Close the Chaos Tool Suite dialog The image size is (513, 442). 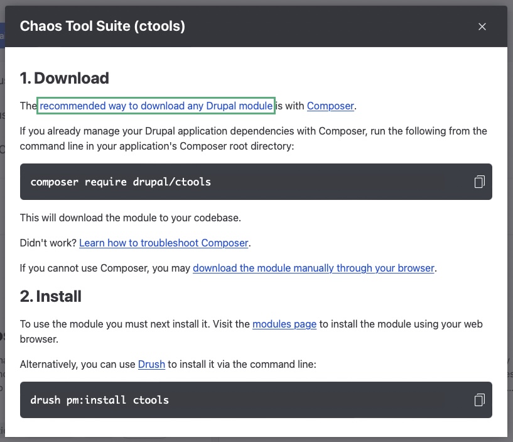click(482, 26)
